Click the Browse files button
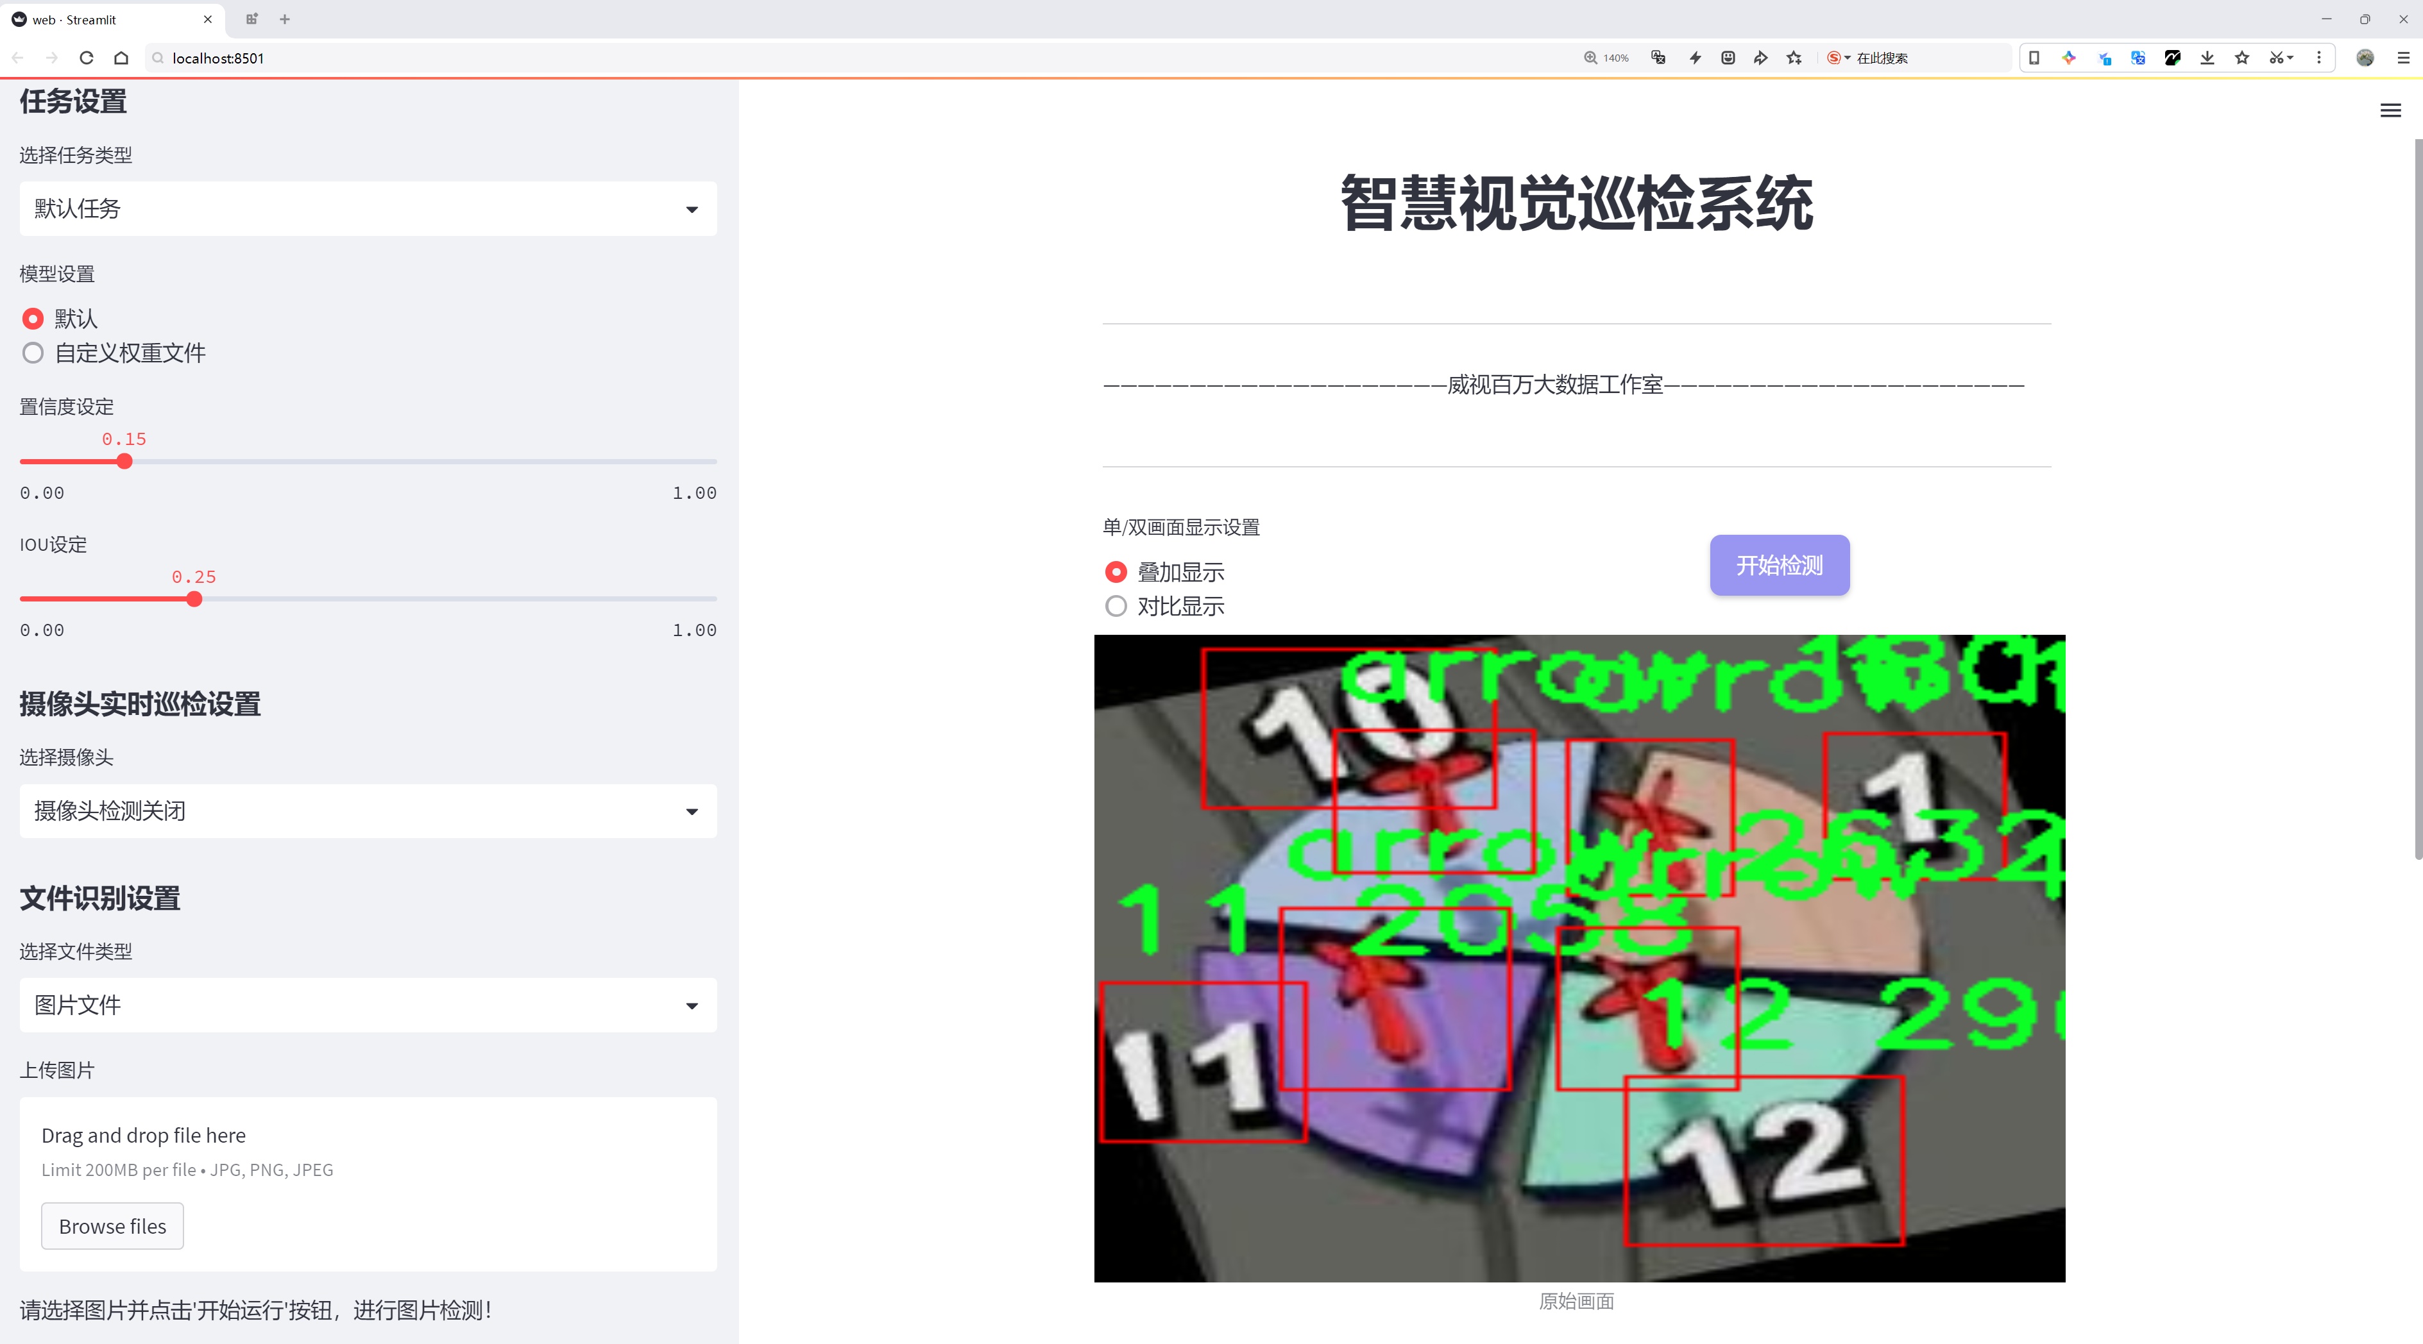 (112, 1227)
